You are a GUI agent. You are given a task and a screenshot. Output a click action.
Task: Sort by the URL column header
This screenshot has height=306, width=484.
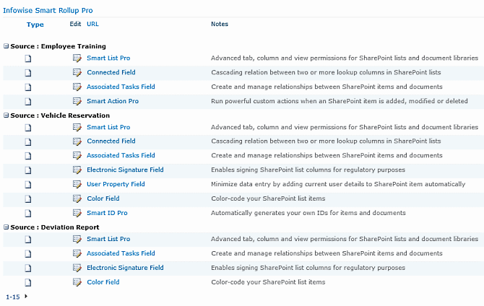pyautogui.click(x=92, y=24)
